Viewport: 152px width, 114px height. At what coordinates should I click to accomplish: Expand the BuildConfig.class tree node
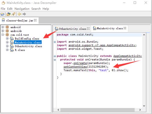(x=7, y=38)
